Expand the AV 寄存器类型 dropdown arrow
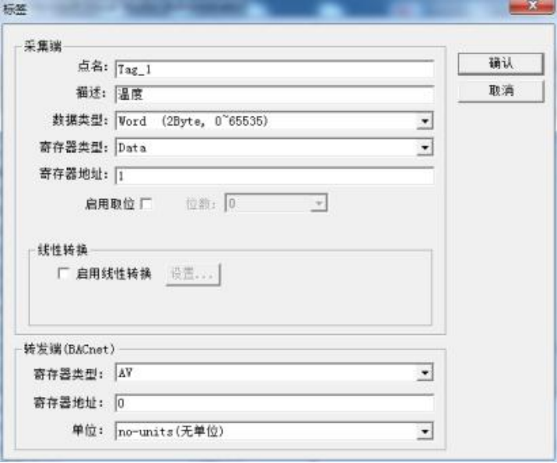The height and width of the screenshot is (463, 557). click(x=425, y=373)
